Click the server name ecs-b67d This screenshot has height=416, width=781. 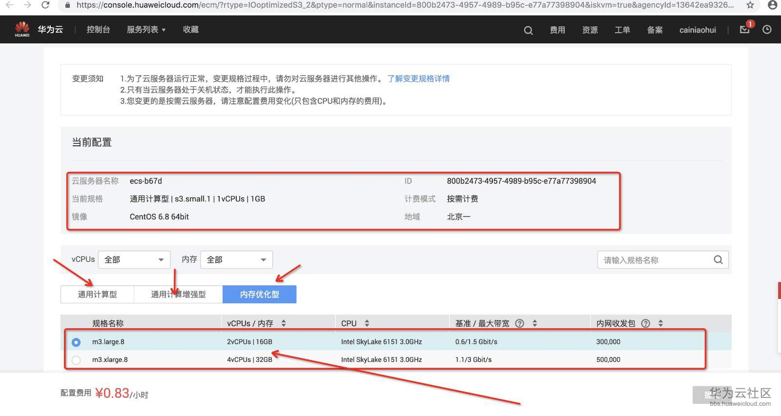point(146,181)
